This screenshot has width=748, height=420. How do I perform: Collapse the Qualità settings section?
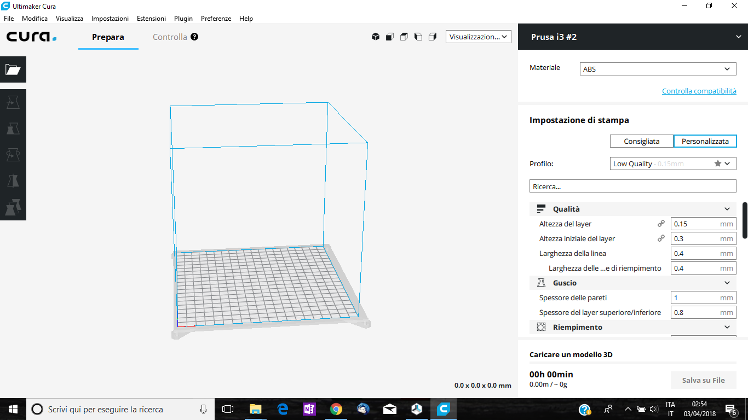click(727, 209)
